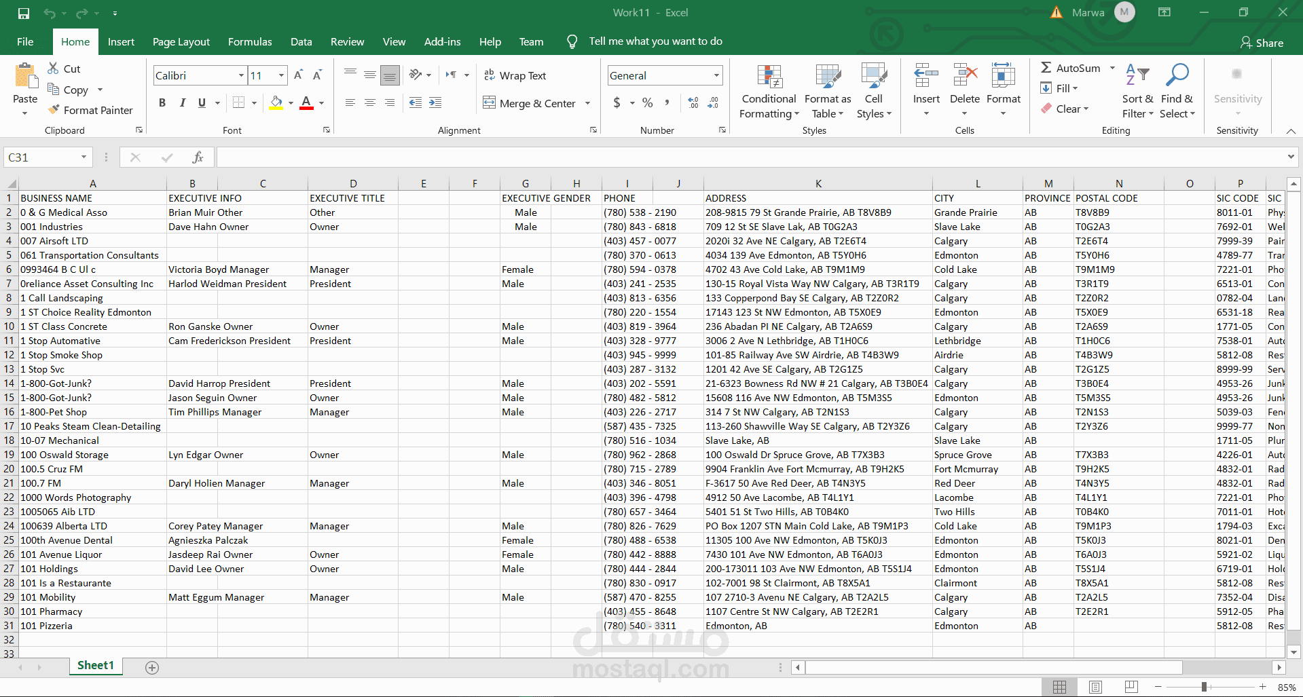Viewport: 1303px width, 697px height.
Task: Open Sort & Filter menu
Action: [x=1138, y=92]
